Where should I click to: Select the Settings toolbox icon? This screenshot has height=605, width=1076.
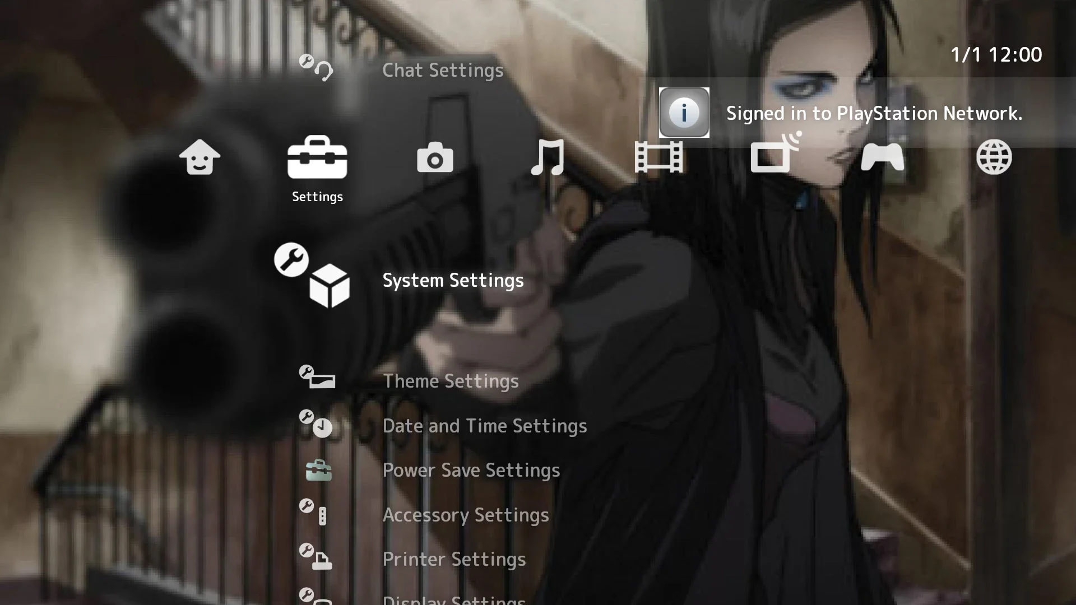click(x=317, y=157)
